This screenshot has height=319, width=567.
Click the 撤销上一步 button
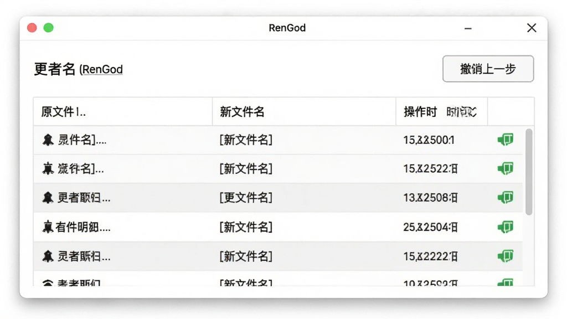[x=488, y=69]
